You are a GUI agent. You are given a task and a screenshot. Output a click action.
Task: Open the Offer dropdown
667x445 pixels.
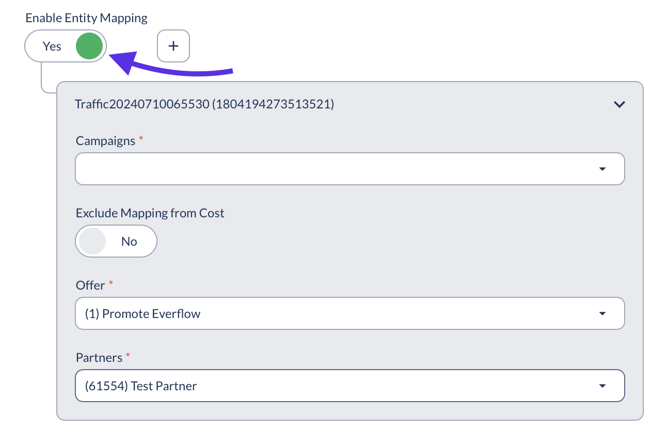pos(350,313)
